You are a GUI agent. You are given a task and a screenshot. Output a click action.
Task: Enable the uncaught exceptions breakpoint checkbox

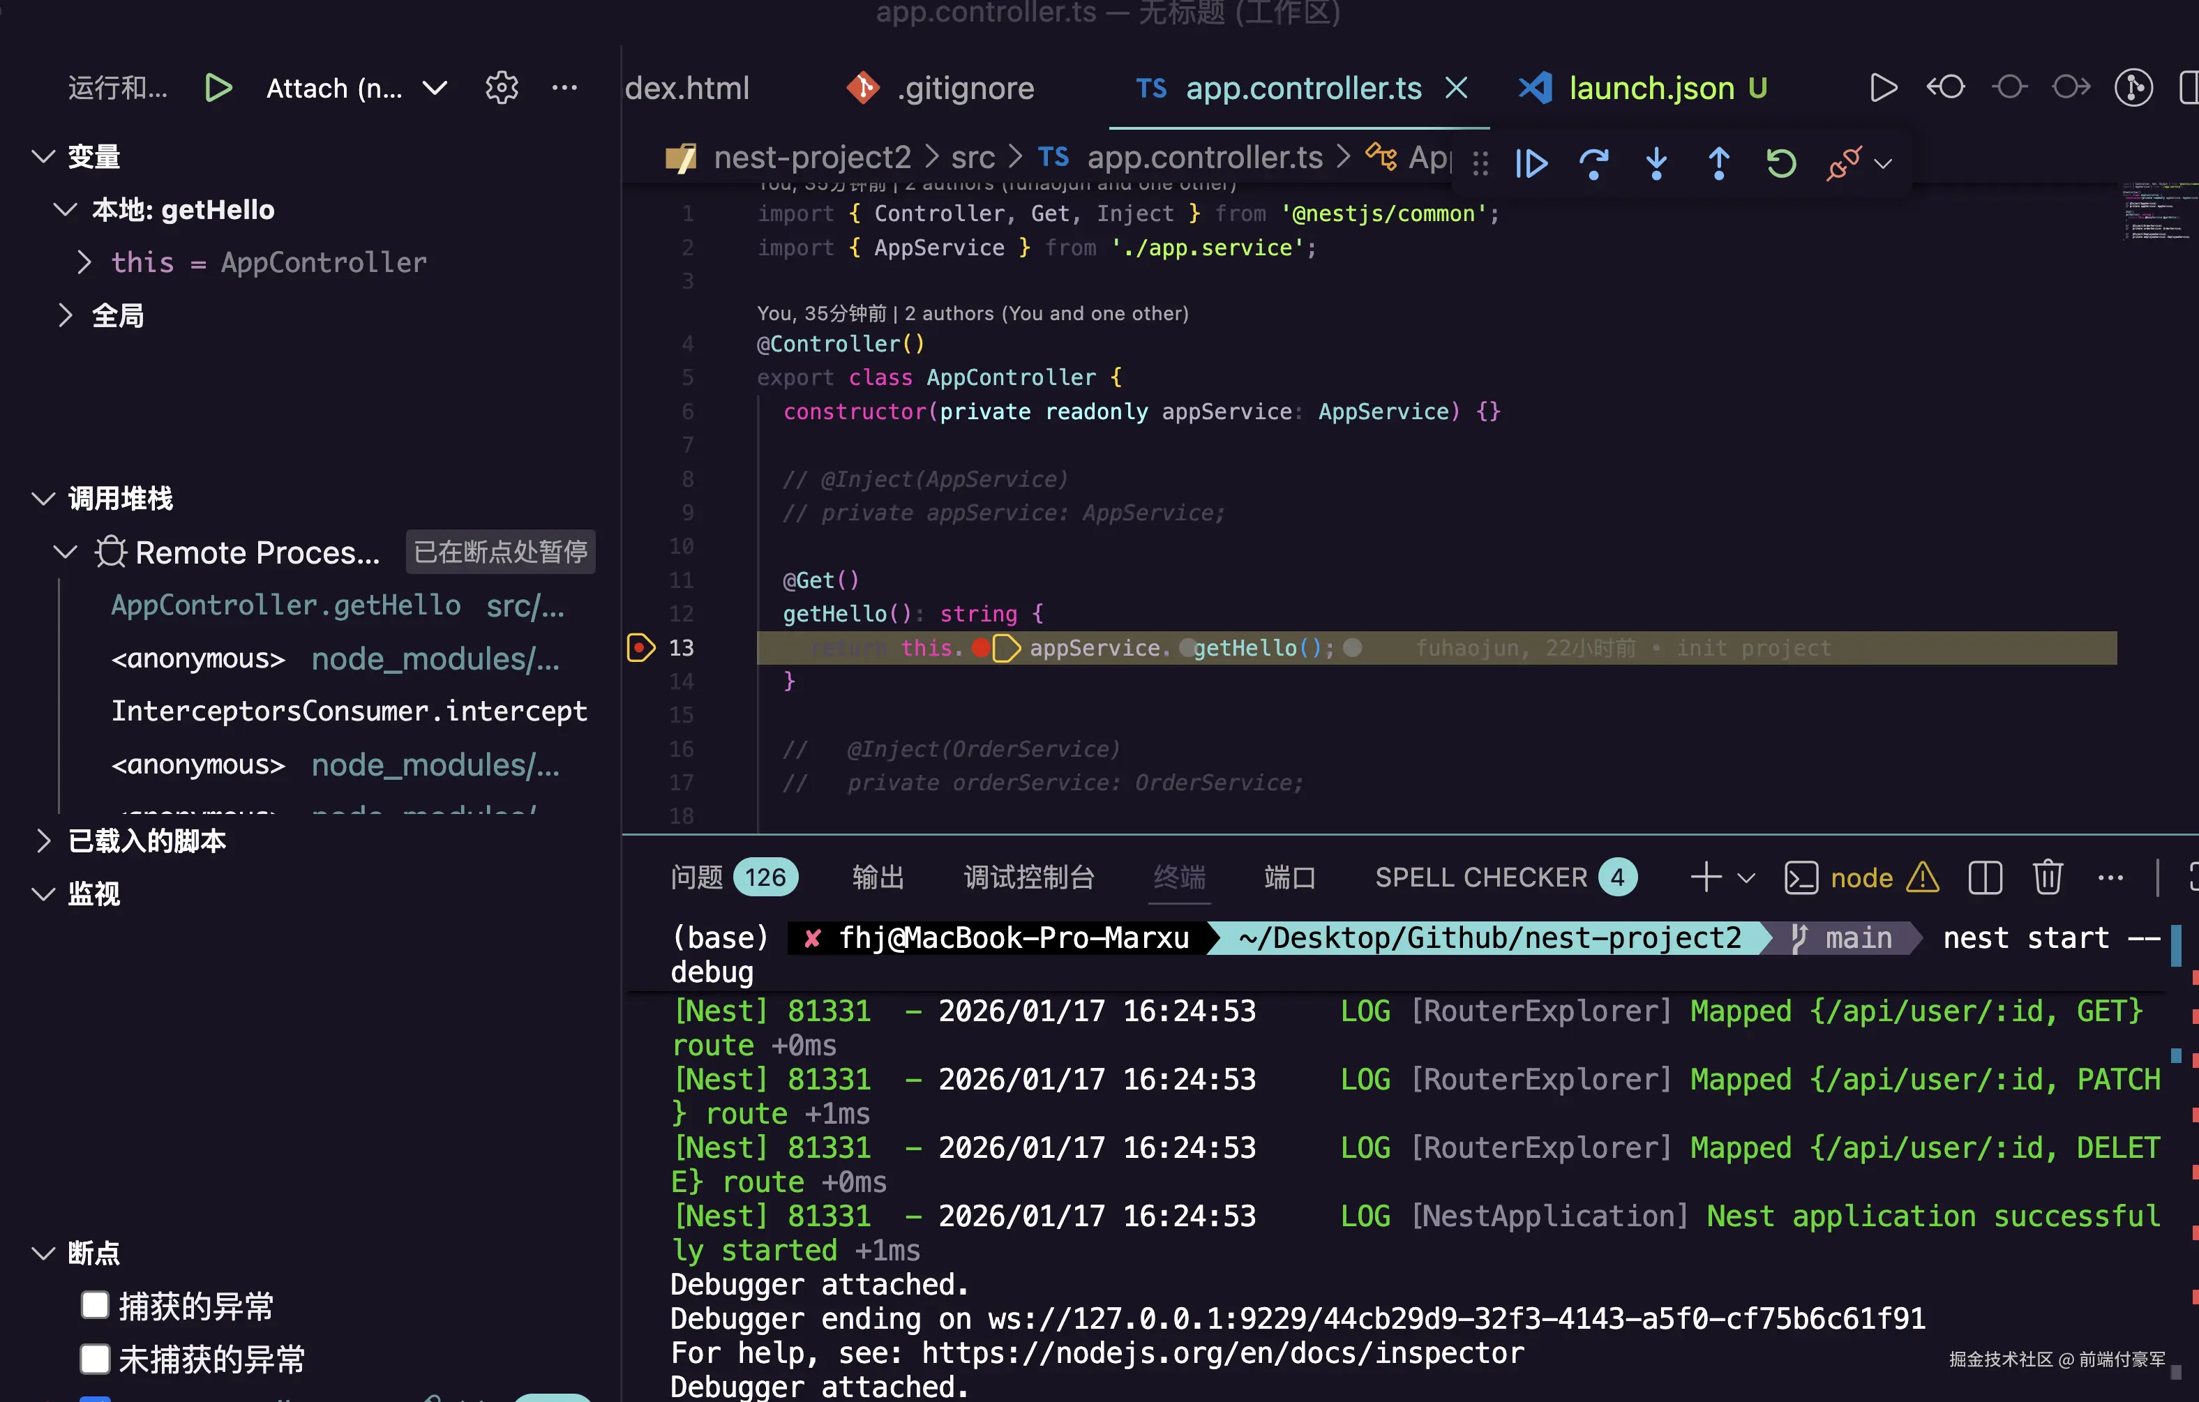(x=95, y=1358)
